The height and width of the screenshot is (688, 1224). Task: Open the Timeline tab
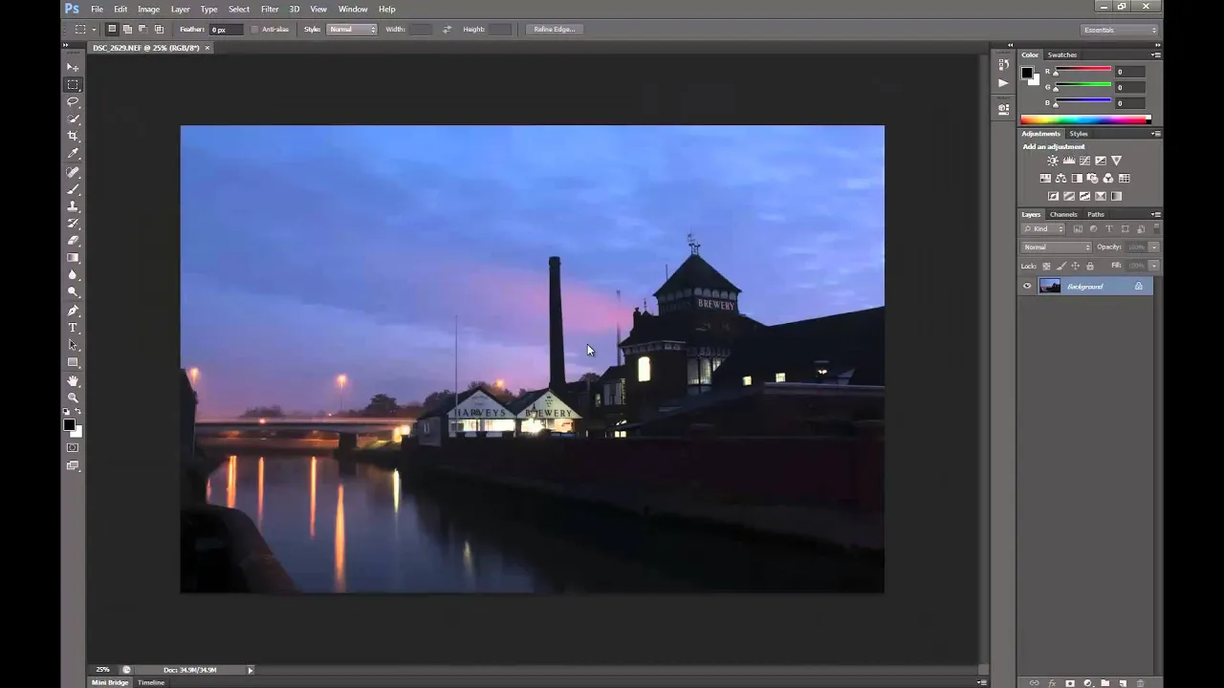pos(151,683)
